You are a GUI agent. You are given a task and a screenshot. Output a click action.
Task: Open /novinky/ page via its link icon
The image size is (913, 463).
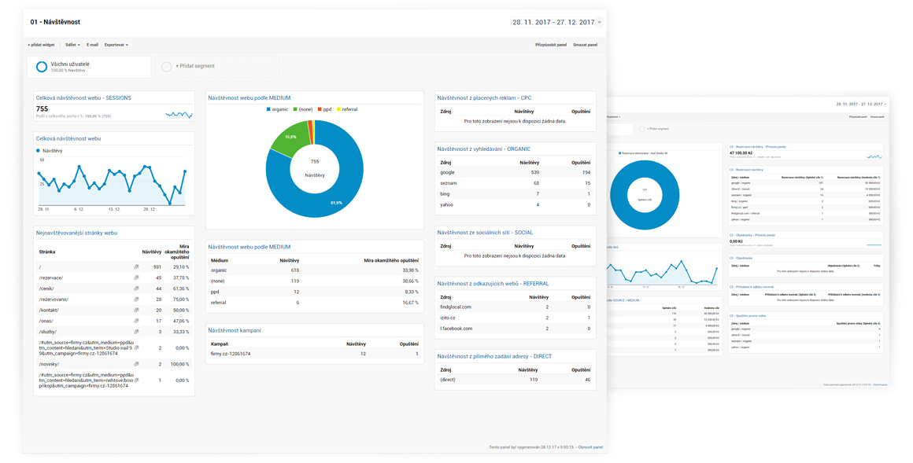(136, 363)
